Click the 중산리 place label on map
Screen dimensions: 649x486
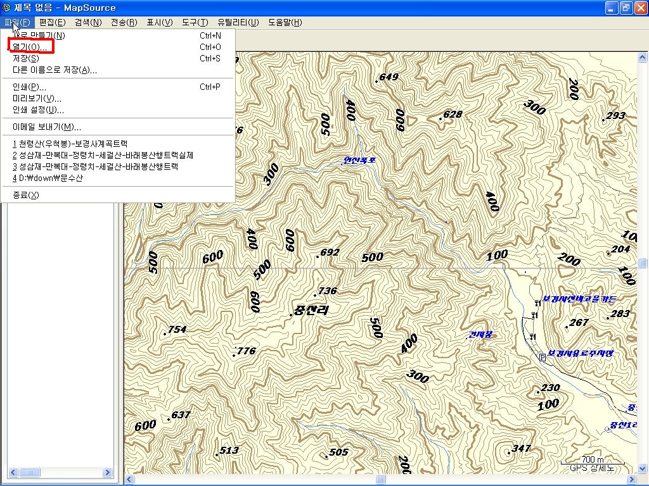pos(311,310)
